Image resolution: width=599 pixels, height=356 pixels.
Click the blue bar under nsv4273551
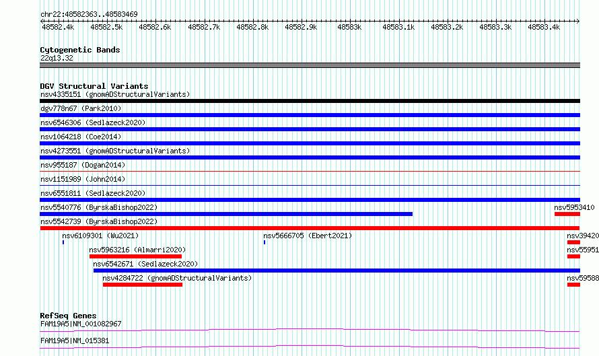click(x=310, y=157)
